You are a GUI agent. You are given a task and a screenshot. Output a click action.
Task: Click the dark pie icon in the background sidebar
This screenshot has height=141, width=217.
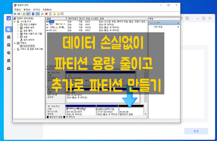pyautogui.click(x=9, y=53)
